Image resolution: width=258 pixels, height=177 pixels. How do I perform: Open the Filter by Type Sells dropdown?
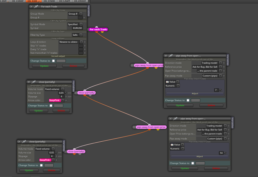[77, 35]
